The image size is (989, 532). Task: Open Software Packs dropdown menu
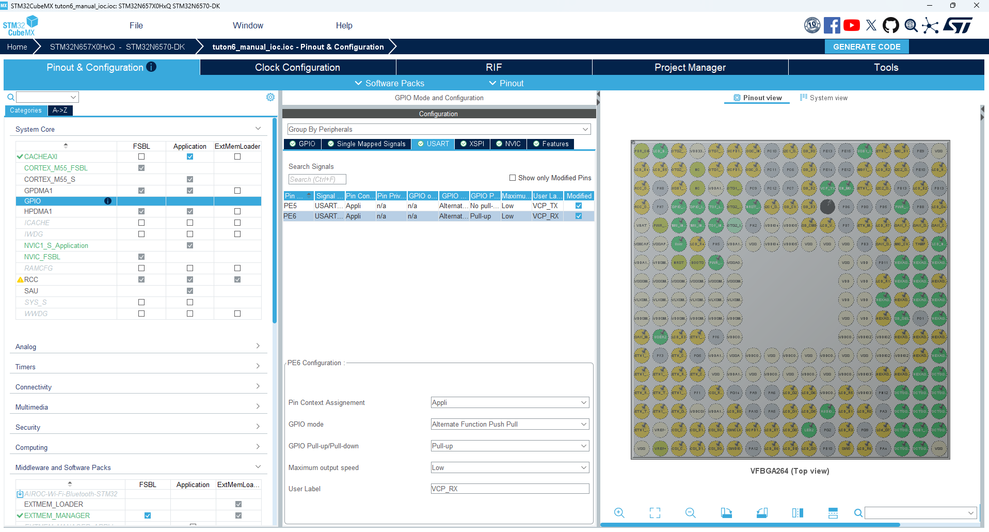(x=390, y=83)
